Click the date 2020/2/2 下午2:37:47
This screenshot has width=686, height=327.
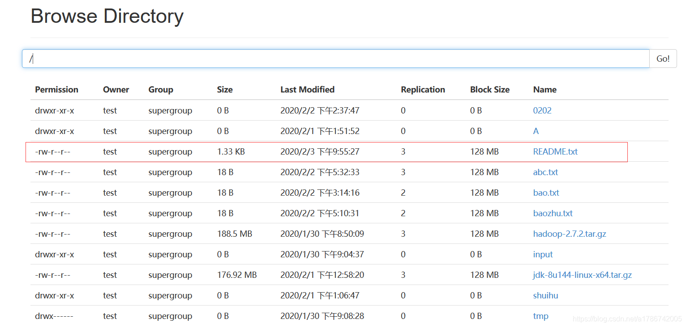[320, 110]
